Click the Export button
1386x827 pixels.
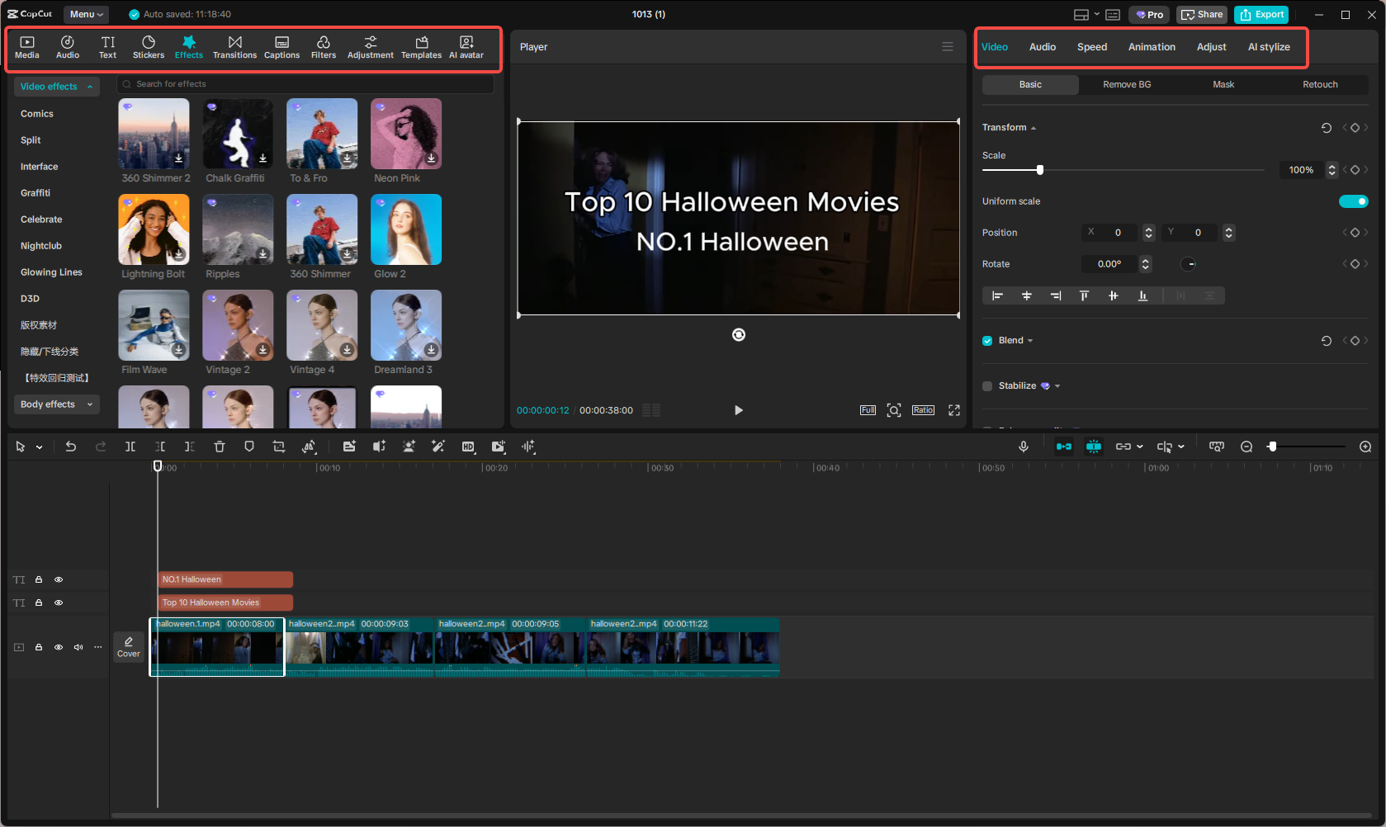tap(1261, 14)
